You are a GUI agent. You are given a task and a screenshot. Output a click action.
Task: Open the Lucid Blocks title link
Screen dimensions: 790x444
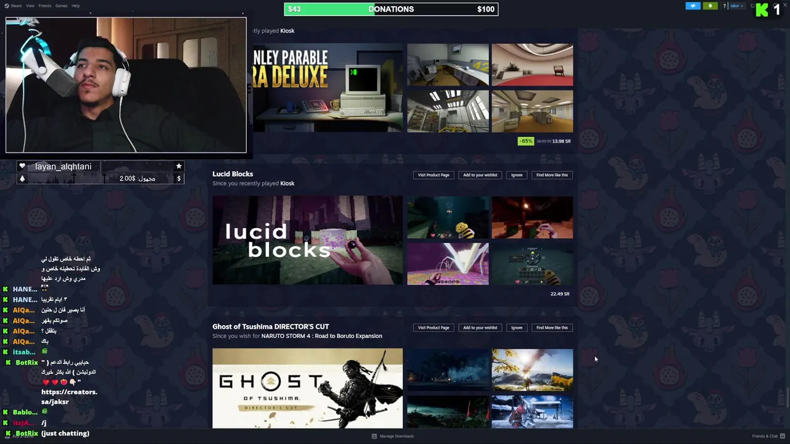233,174
